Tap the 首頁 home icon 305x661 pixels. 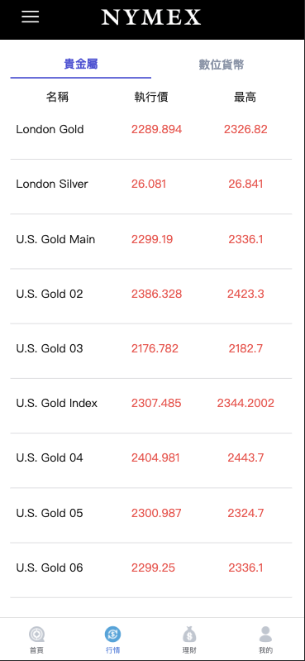coord(36,635)
